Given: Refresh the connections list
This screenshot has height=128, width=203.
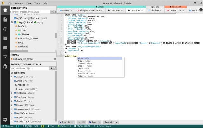Looking at the screenshot, I should coord(55,12).
